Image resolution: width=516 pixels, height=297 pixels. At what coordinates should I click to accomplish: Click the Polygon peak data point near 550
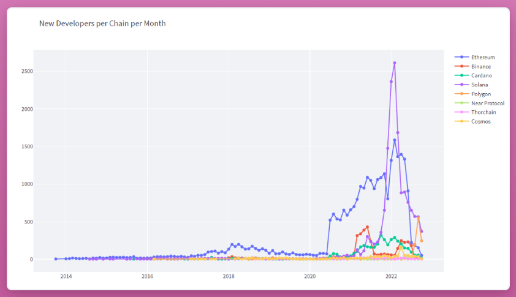[x=419, y=218]
